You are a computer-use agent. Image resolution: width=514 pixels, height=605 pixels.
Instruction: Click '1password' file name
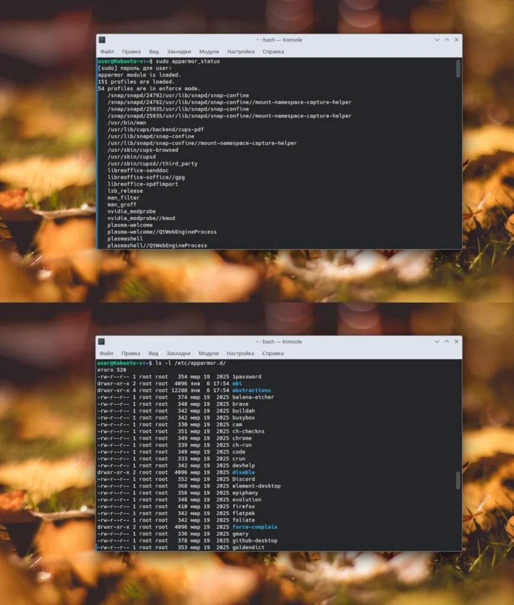[247, 376]
